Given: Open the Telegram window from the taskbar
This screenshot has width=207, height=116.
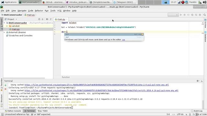Looking at the screenshot, I should pyautogui.click(x=125, y=2).
